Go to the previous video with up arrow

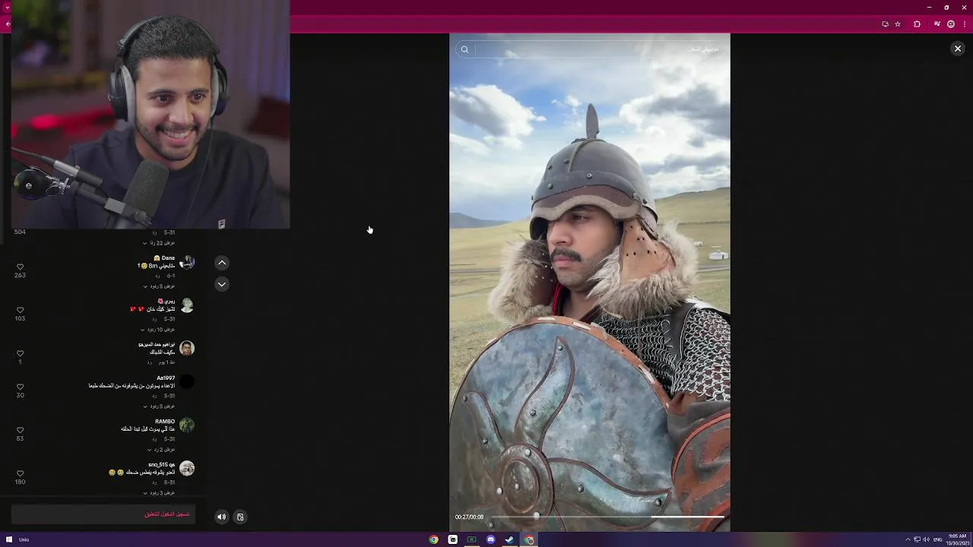(222, 263)
